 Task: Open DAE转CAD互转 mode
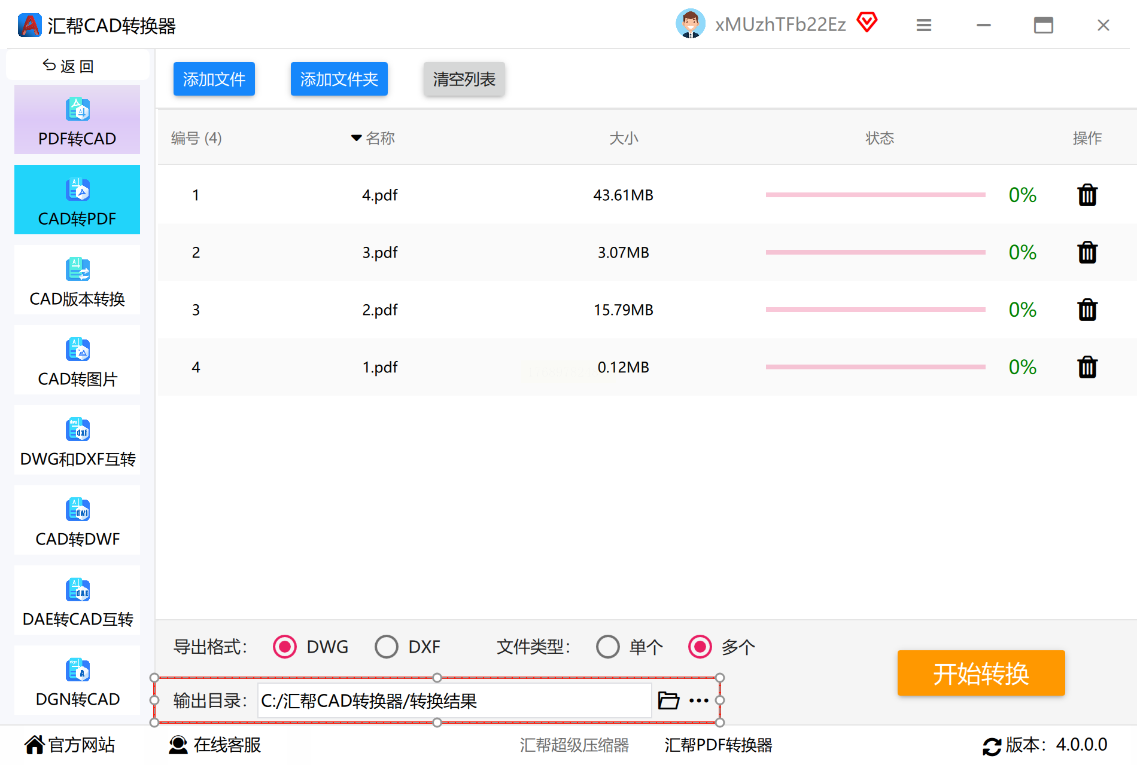click(x=77, y=600)
